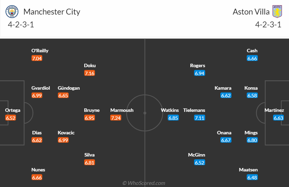
Task: Select player McGinn's name
Action: click(196, 155)
